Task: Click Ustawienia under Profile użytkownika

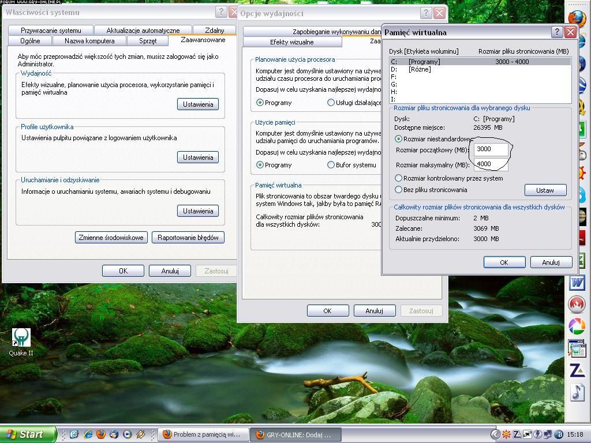Action: click(198, 157)
